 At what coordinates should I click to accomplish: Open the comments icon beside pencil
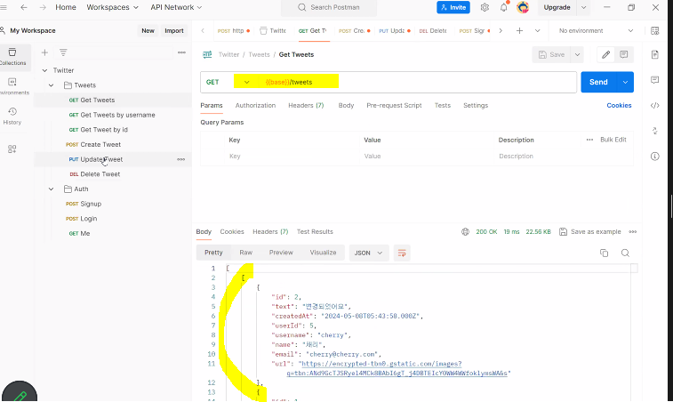point(623,54)
